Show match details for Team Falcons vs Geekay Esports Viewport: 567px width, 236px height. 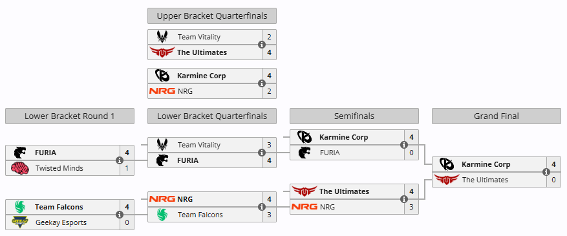120,215
